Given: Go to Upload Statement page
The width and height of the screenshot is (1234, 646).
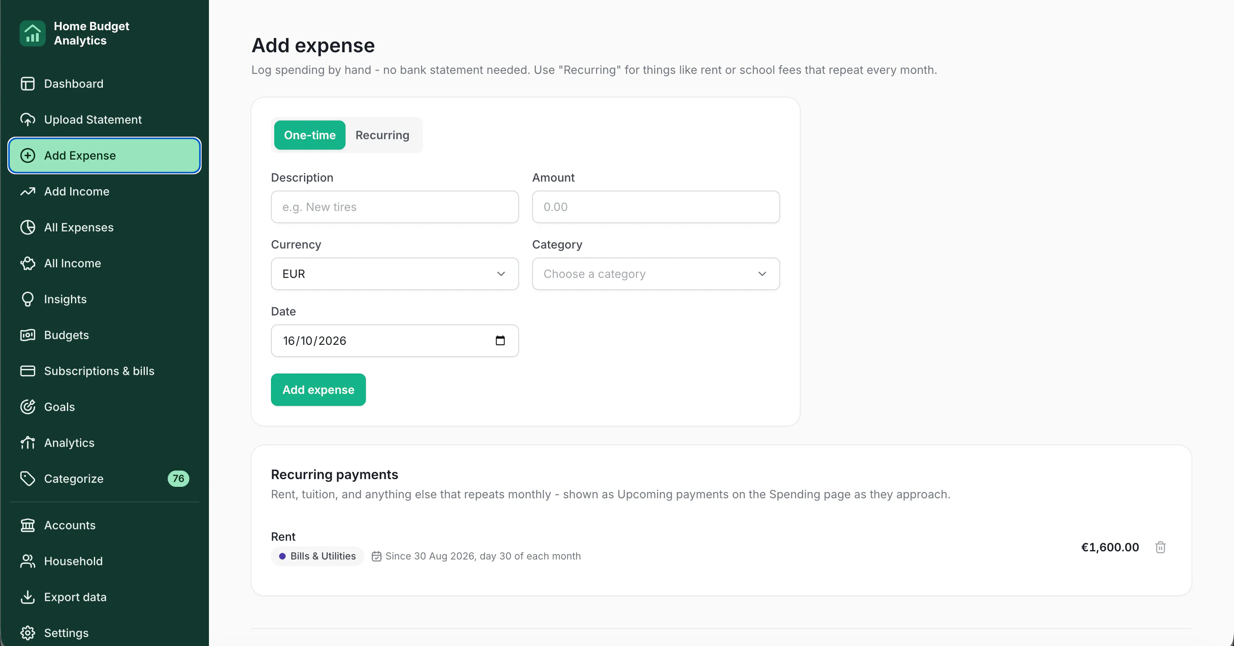Looking at the screenshot, I should pos(104,119).
